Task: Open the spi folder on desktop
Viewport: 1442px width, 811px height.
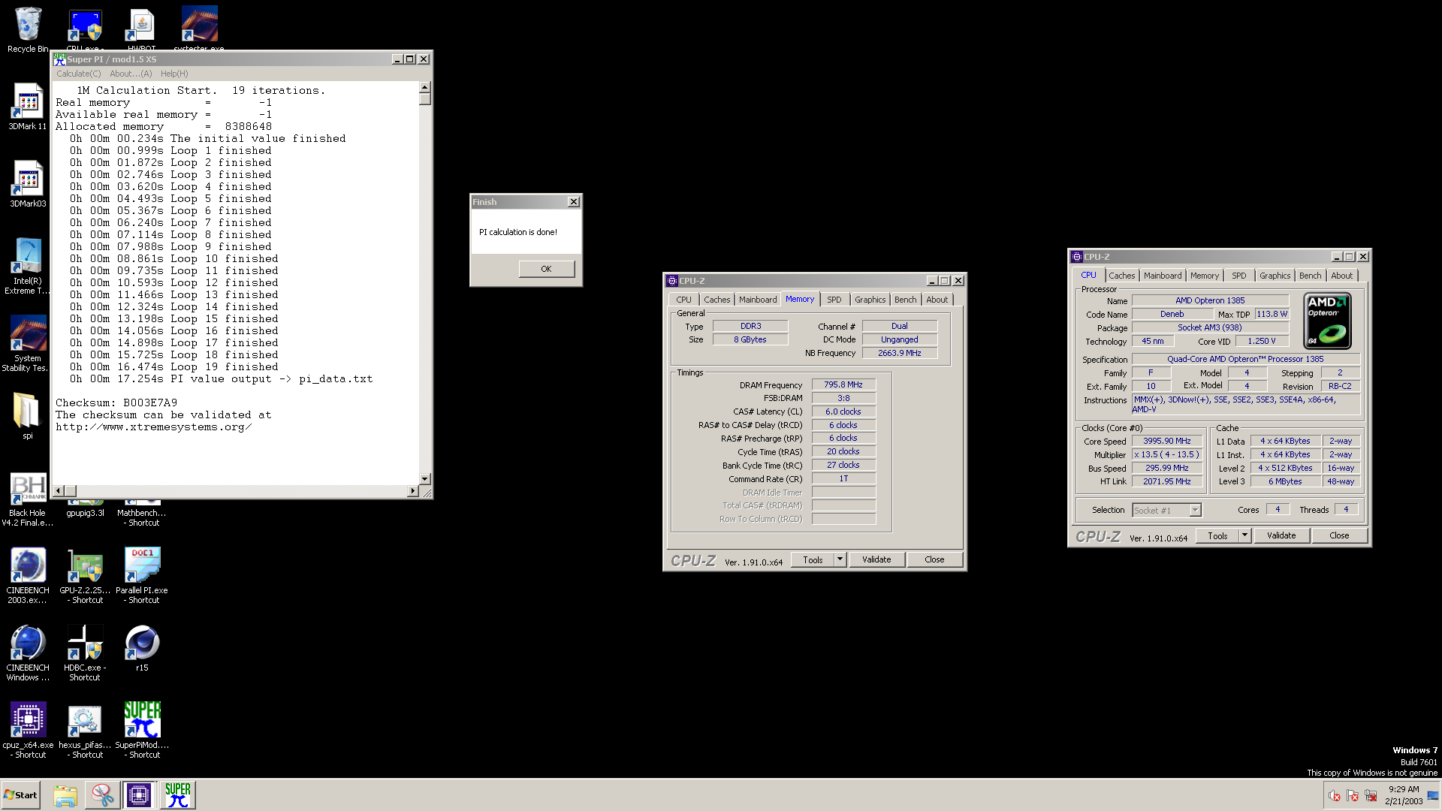Action: (28, 415)
